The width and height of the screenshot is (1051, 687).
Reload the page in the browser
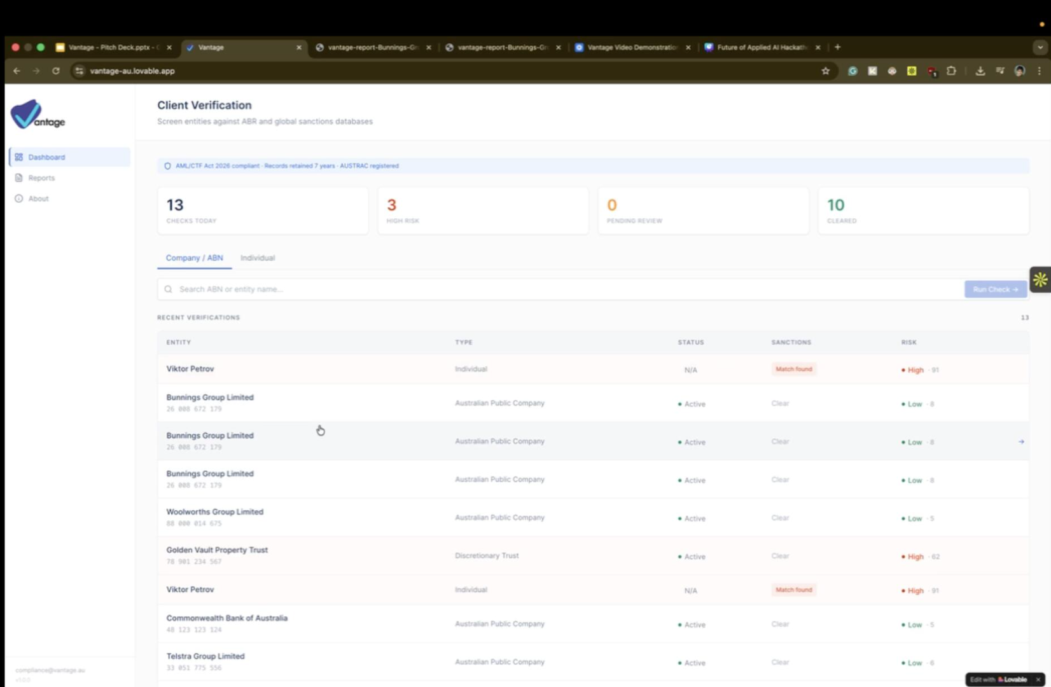click(x=56, y=71)
